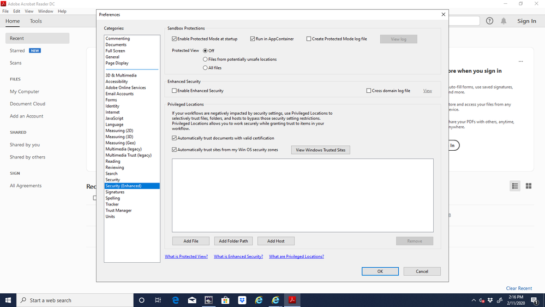Screen dimensions: 545x307
Task: Click OK to save preferences
Action: coord(380,271)
